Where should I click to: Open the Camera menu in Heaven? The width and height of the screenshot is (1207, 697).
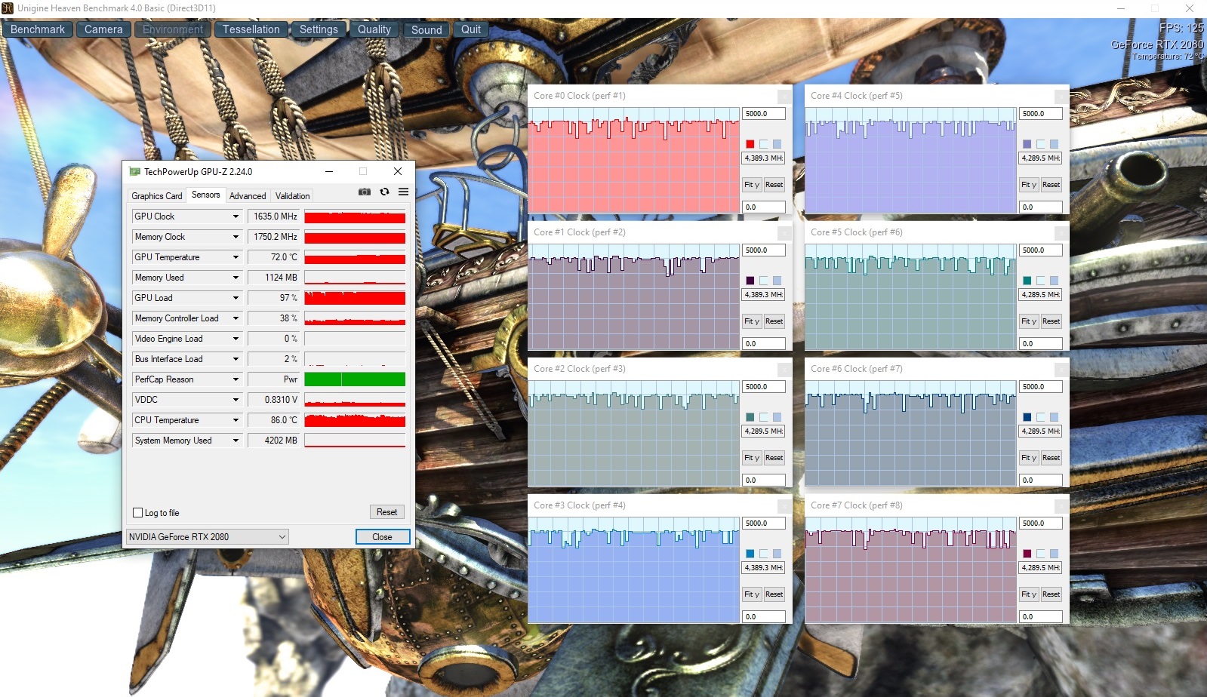pos(103,29)
